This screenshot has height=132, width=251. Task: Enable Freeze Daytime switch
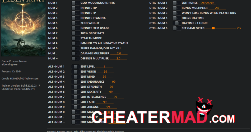176,18
